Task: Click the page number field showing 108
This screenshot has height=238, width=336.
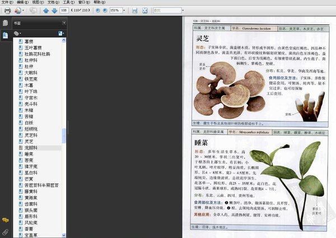Action: tap(64, 10)
